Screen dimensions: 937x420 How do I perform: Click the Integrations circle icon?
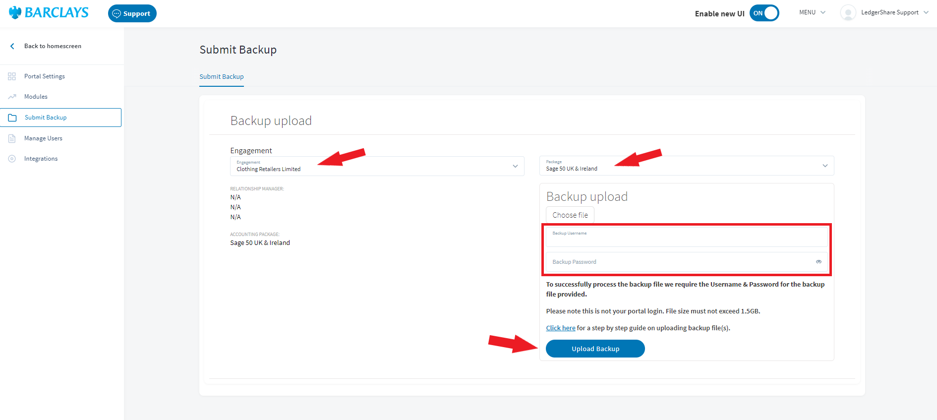click(x=12, y=159)
